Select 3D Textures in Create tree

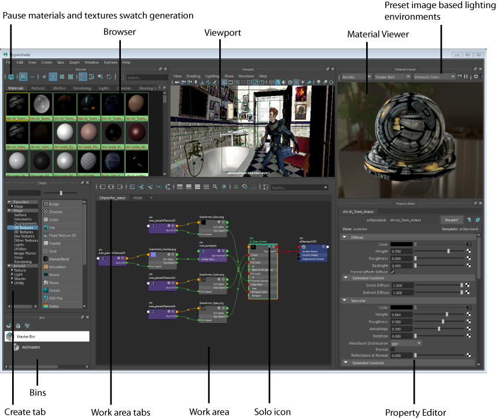coord(24,232)
